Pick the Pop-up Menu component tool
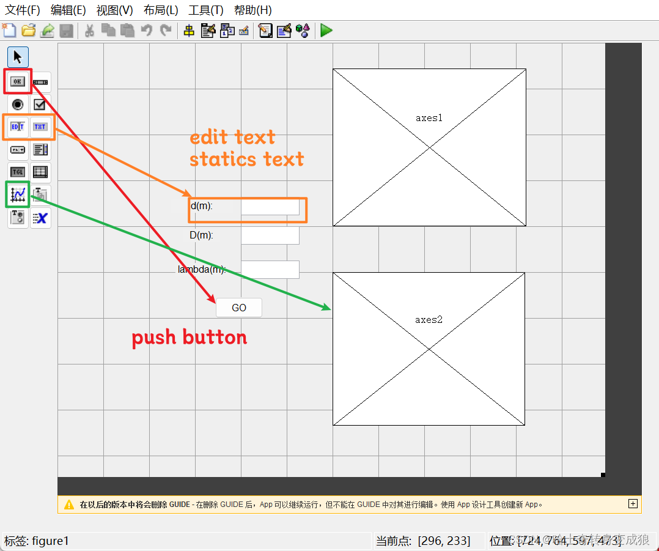The image size is (659, 551). click(18, 150)
